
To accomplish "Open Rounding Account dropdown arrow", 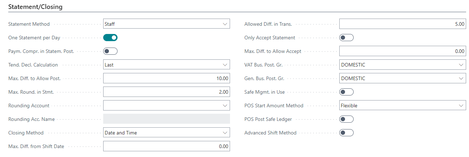I will [x=225, y=106].
